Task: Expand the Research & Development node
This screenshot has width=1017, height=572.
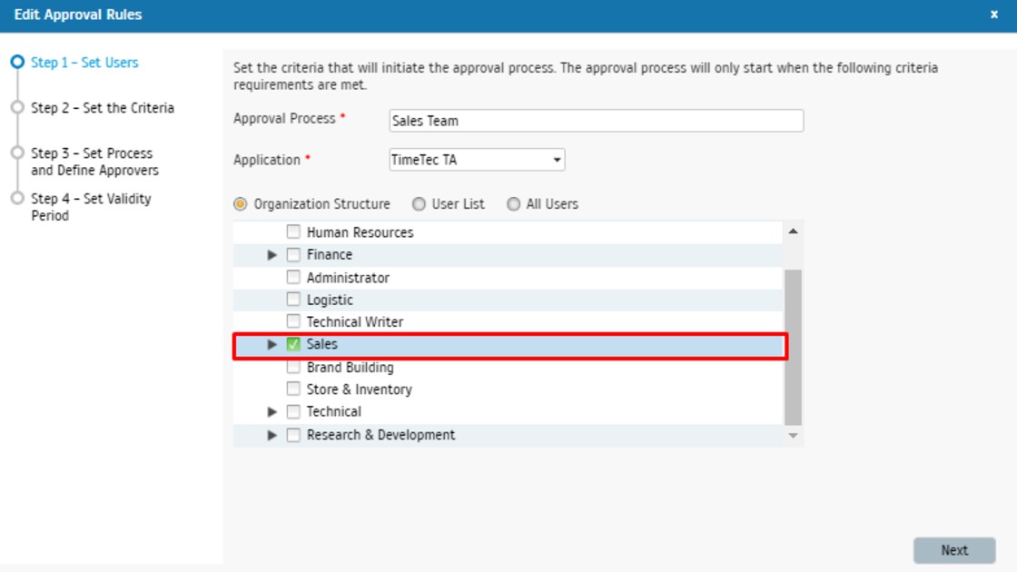Action: click(x=272, y=436)
